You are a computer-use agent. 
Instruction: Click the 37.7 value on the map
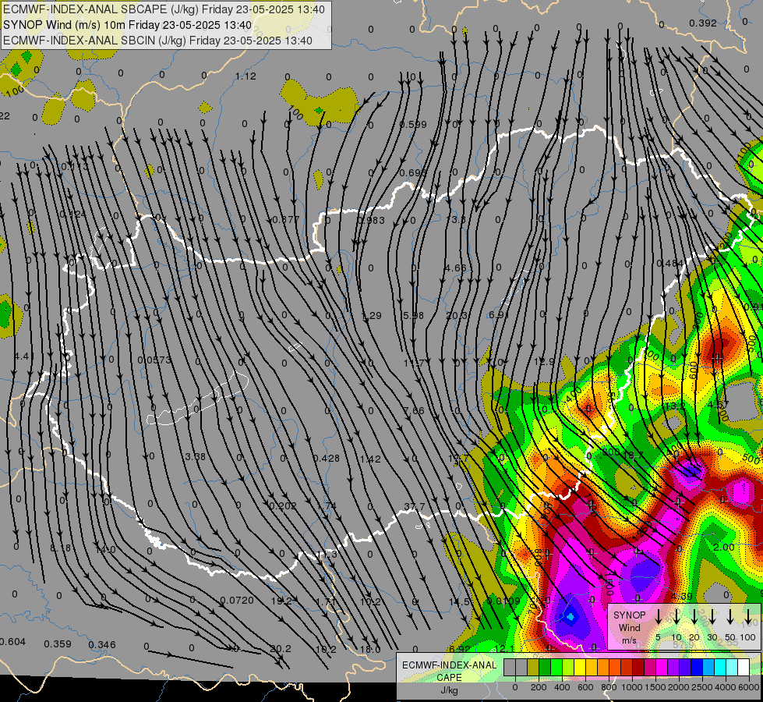(414, 507)
